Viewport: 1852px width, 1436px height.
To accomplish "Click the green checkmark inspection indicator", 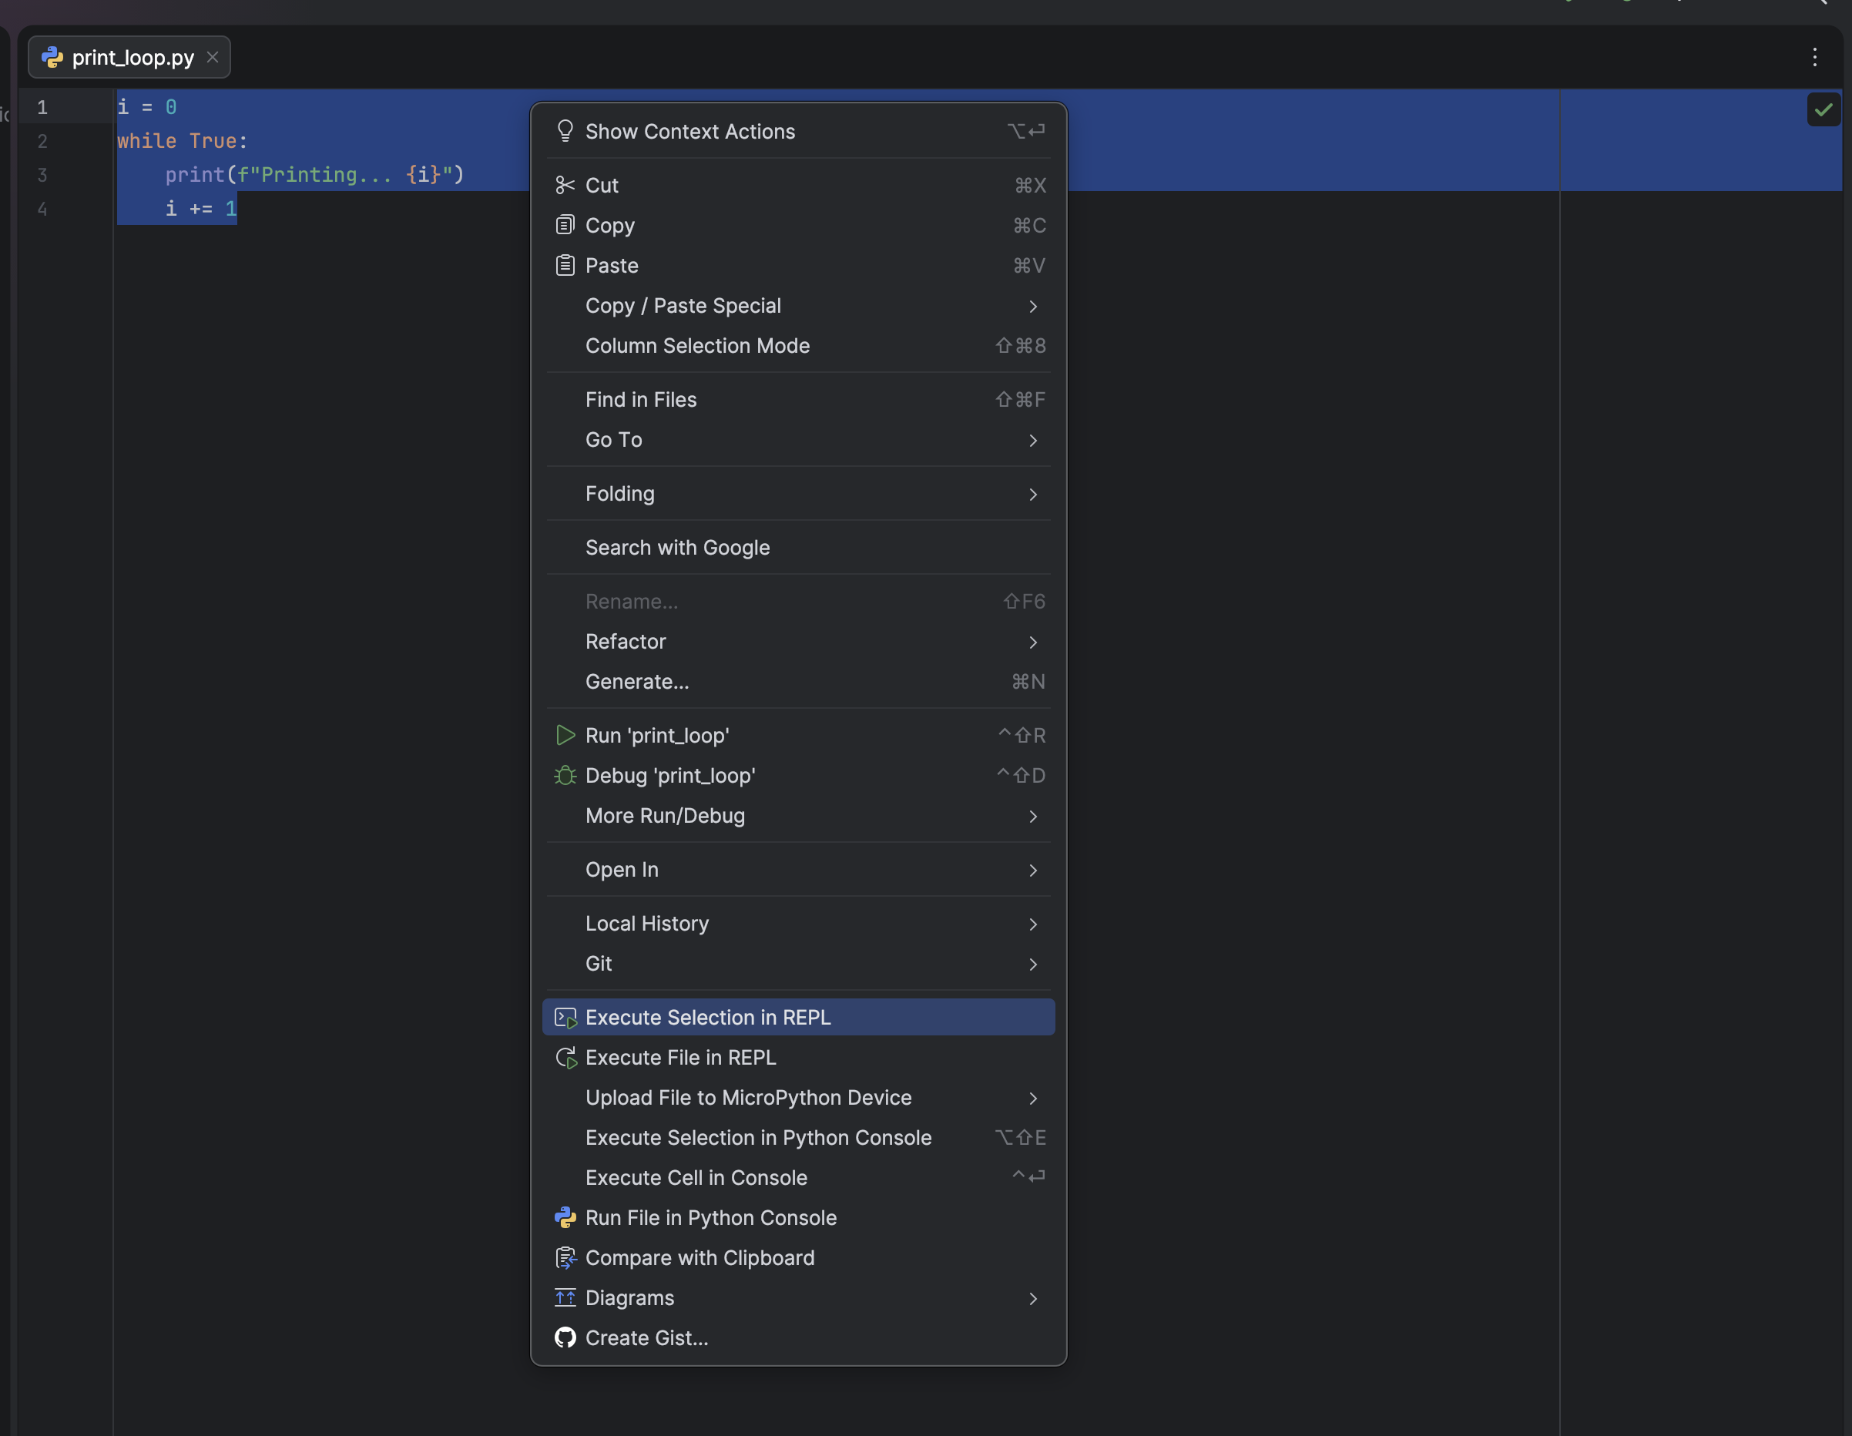I will [x=1823, y=109].
